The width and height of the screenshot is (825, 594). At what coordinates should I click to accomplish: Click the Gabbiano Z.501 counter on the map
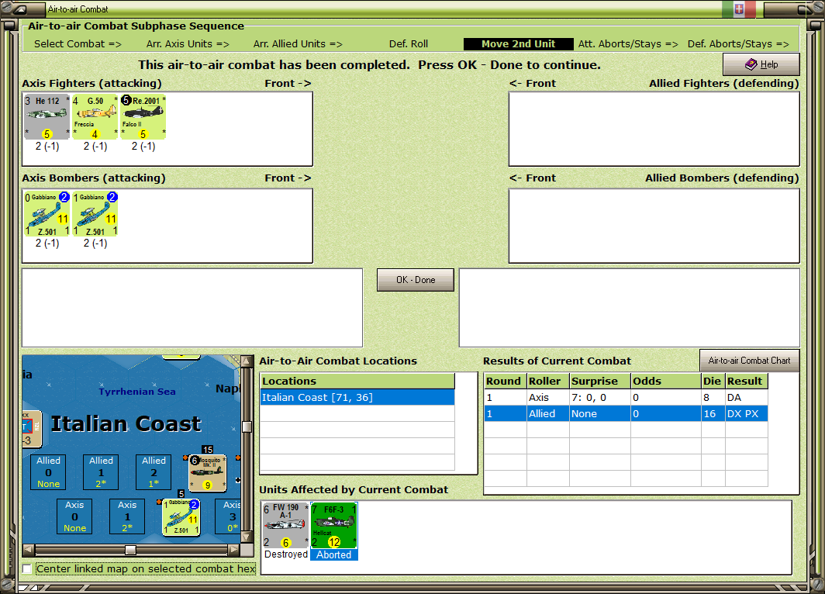181,517
